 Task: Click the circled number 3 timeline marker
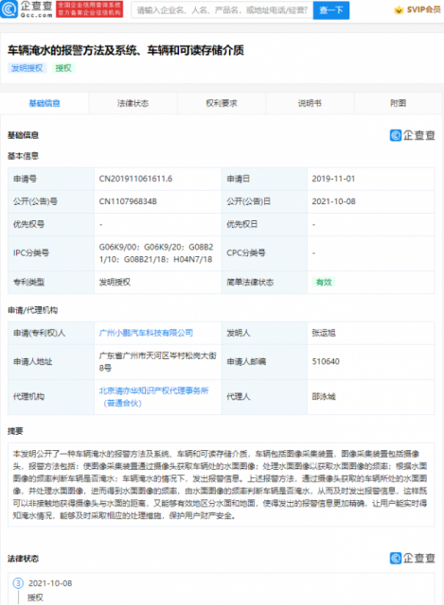[x=18, y=583]
